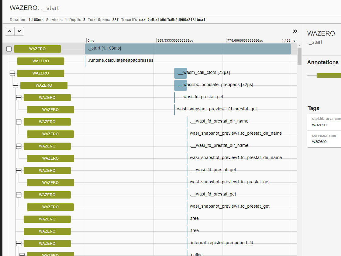The height and width of the screenshot is (256, 341).
Task: Select the .internal_register_preopened_fd span label
Action: (x=221, y=243)
